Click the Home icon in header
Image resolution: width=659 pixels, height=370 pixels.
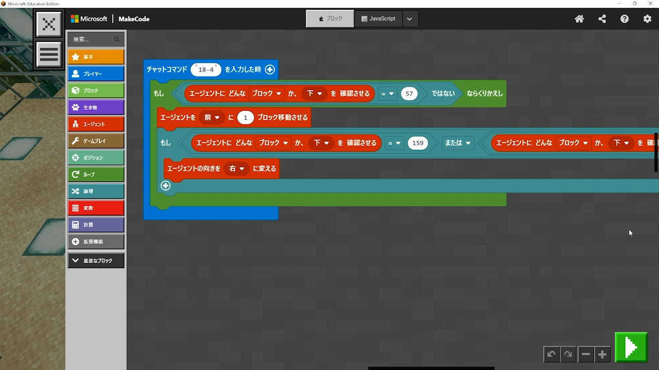pos(579,19)
